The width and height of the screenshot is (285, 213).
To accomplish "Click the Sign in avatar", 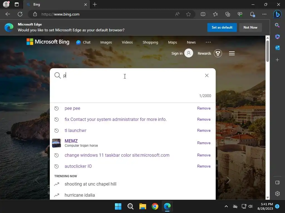I will coord(189,53).
